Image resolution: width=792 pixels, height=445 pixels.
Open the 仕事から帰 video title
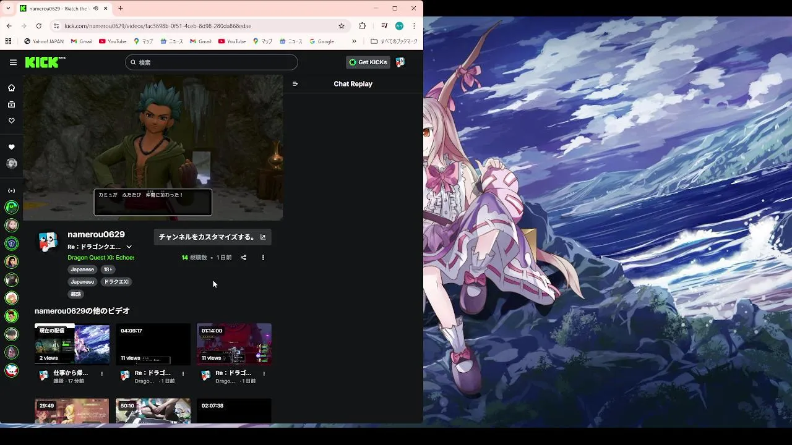tap(71, 373)
